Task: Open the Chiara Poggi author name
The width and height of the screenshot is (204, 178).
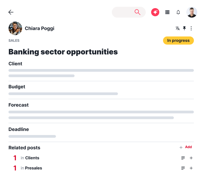Action: 39,28
